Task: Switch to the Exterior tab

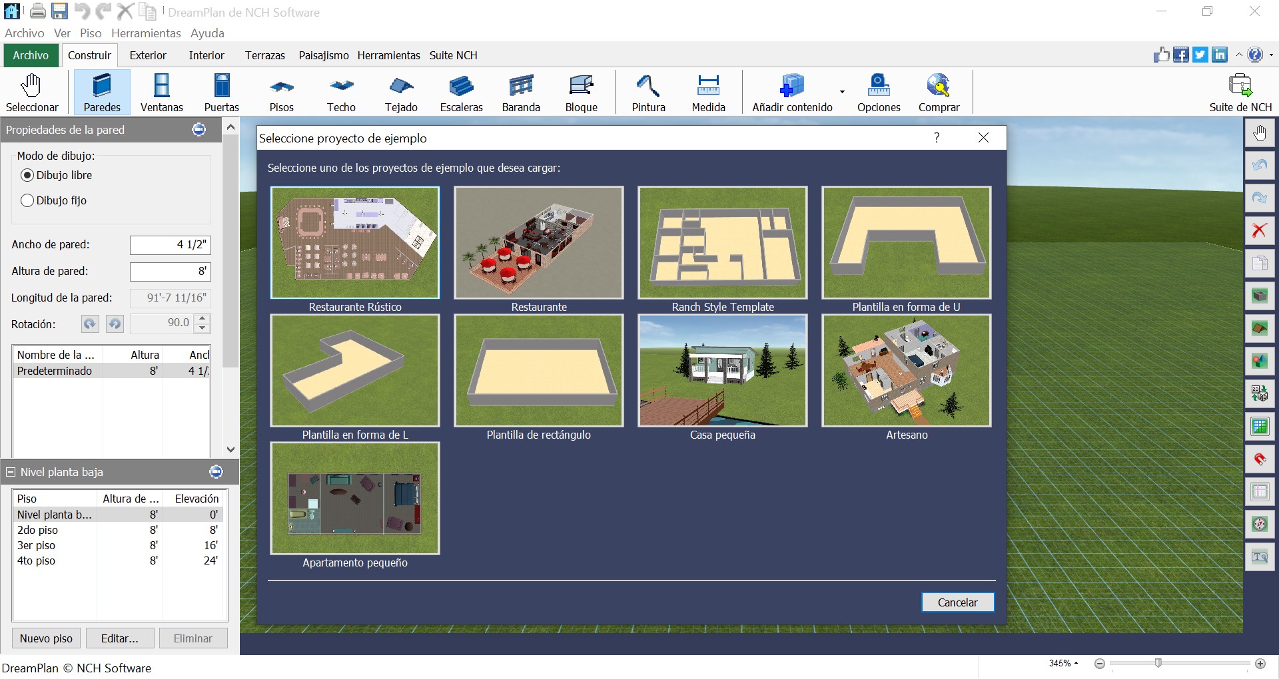Action: (x=148, y=55)
